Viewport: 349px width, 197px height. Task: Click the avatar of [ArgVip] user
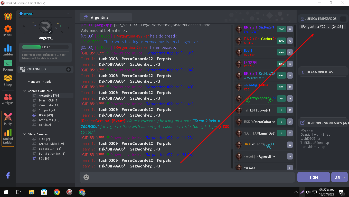pyautogui.click(x=239, y=64)
